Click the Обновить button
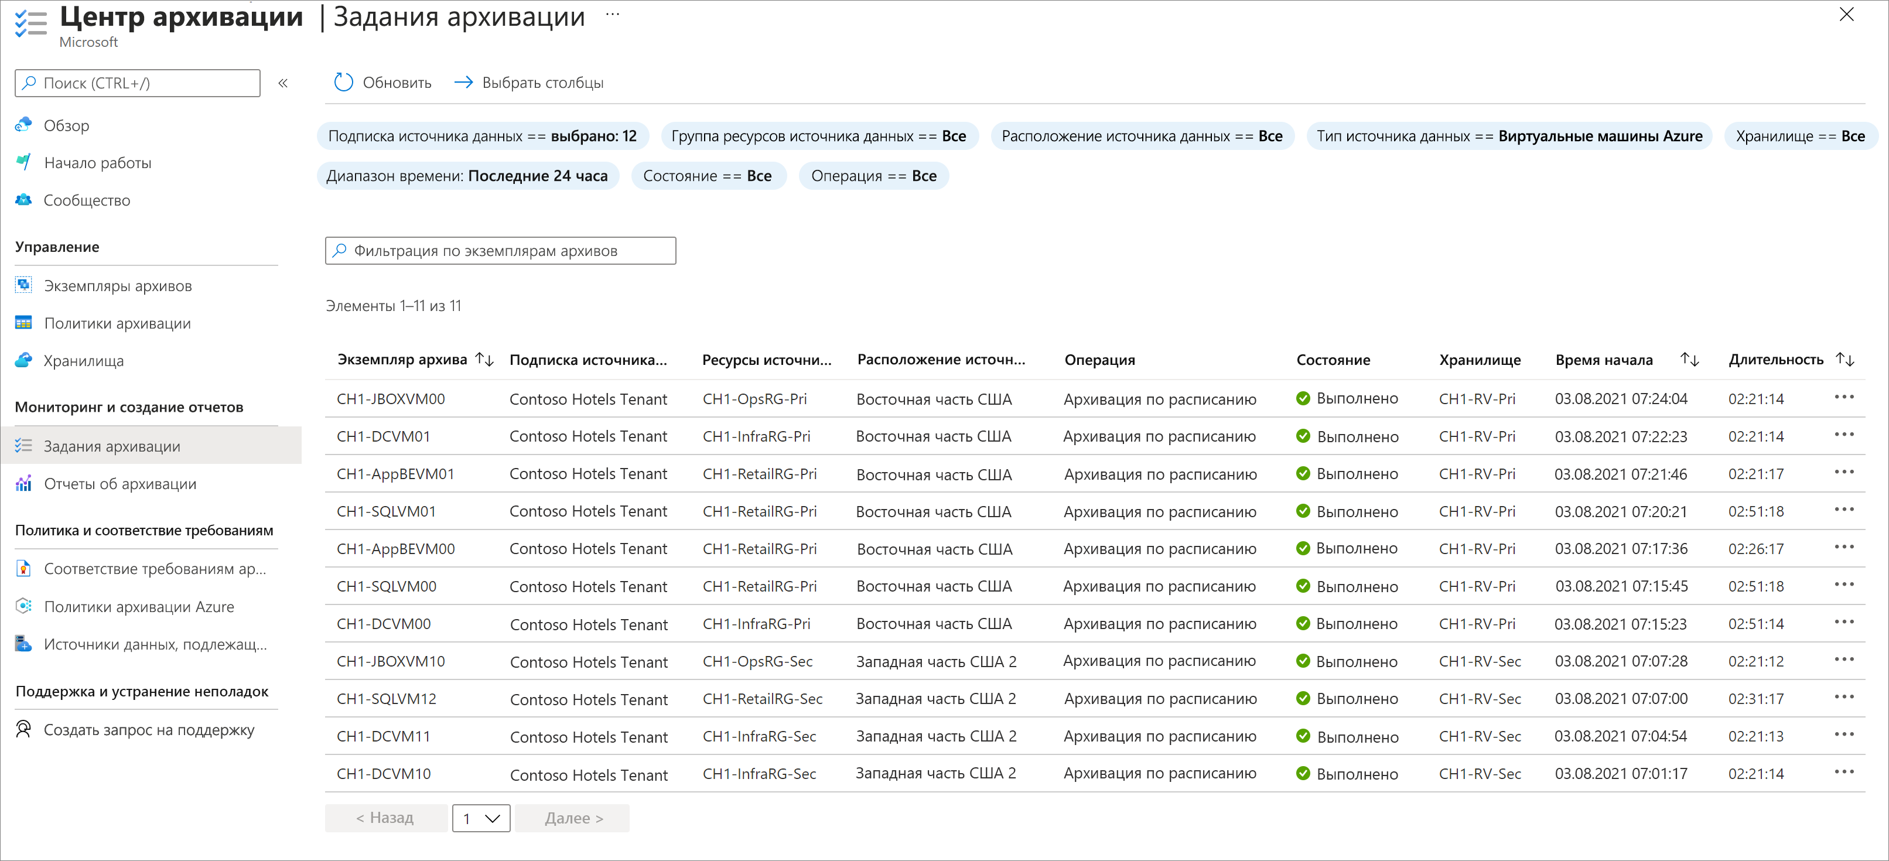The width and height of the screenshot is (1889, 861). 383,82
